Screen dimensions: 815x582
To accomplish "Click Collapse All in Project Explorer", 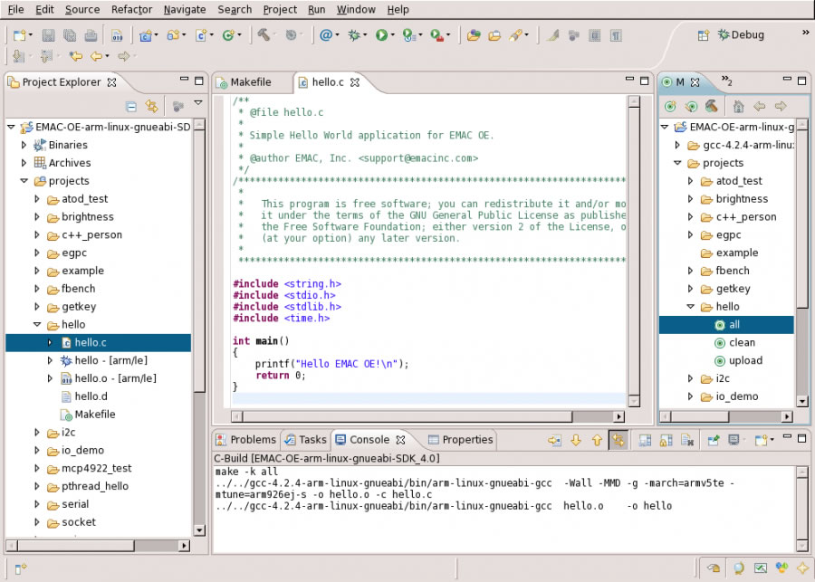I will point(131,107).
